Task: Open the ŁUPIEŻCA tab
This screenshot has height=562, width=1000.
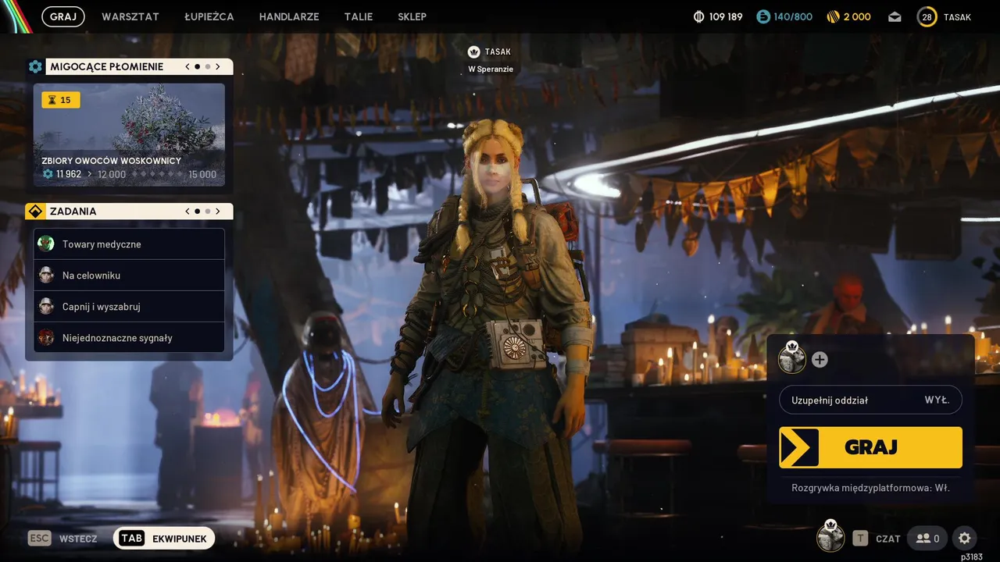Action: [x=209, y=16]
